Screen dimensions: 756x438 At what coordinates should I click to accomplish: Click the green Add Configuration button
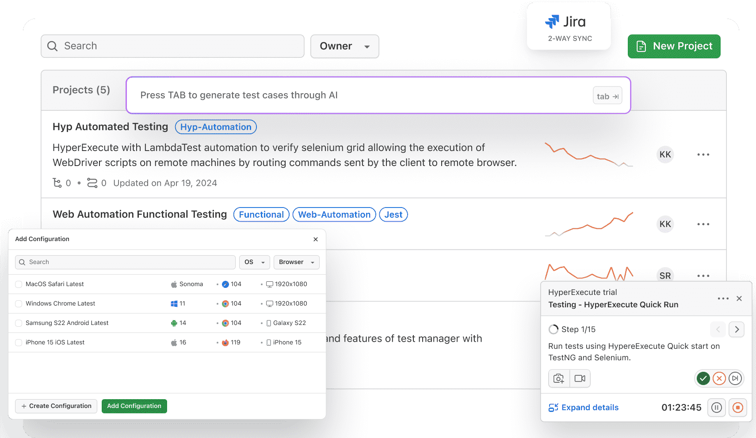(134, 406)
